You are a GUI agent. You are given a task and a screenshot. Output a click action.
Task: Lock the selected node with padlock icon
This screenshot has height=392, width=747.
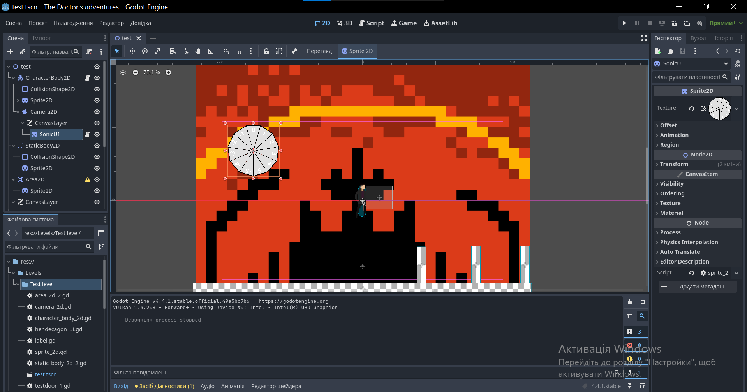pos(266,51)
